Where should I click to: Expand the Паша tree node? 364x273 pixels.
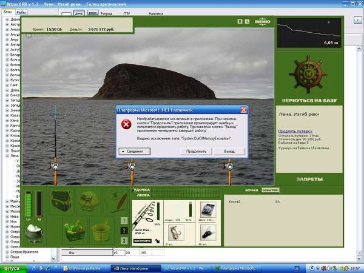[x=7, y=257]
